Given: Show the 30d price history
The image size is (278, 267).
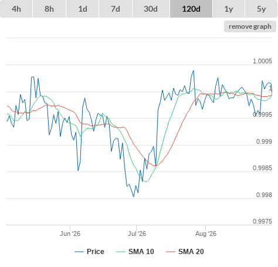Looking at the screenshot, I should (x=151, y=9).
